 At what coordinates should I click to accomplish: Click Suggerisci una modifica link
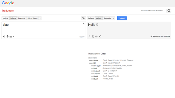click(x=160, y=36)
